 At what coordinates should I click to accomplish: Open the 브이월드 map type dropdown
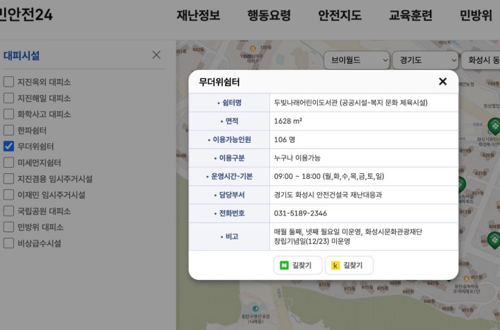click(x=357, y=60)
